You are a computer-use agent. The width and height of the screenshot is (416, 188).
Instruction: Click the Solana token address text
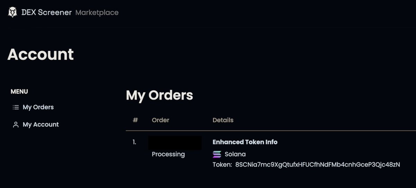(x=318, y=165)
